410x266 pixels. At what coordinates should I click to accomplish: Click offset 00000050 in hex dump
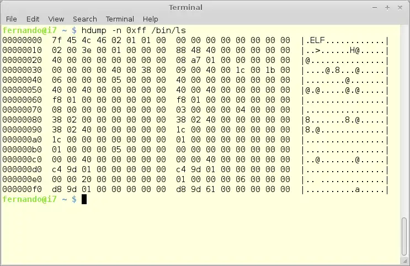22,90
